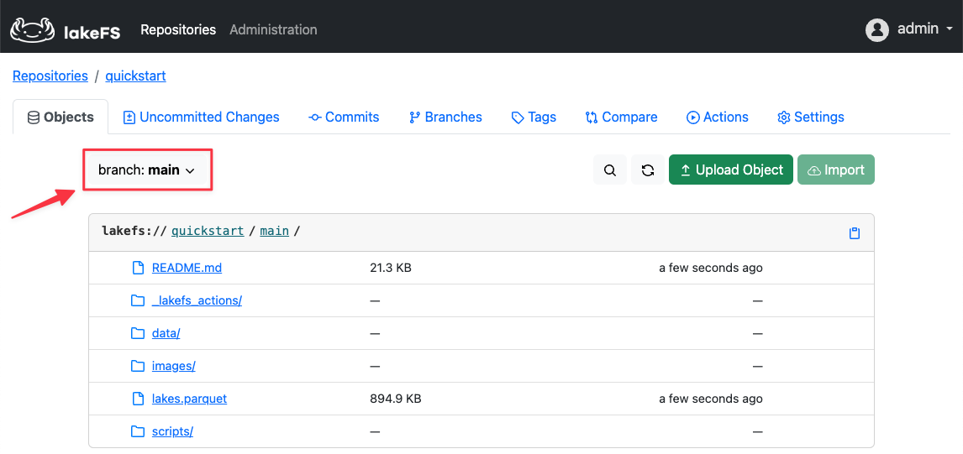Go to the Branches tab

tap(445, 117)
